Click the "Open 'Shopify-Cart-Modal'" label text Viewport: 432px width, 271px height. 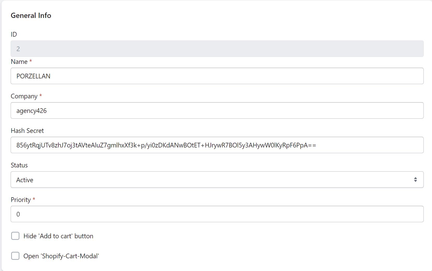[61, 256]
